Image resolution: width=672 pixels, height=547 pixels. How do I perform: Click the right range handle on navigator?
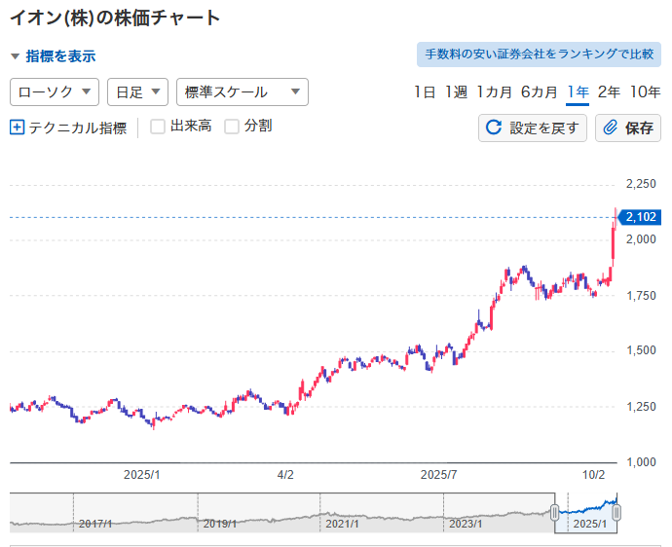(x=616, y=513)
